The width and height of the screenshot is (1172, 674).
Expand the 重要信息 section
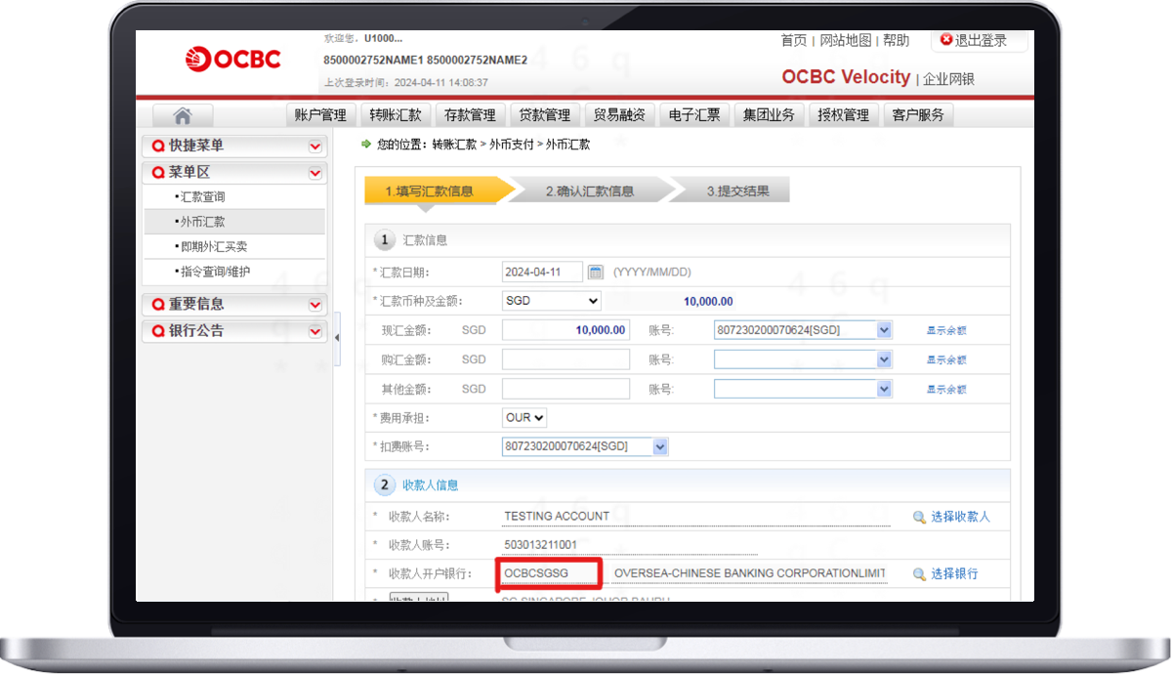pyautogui.click(x=314, y=305)
